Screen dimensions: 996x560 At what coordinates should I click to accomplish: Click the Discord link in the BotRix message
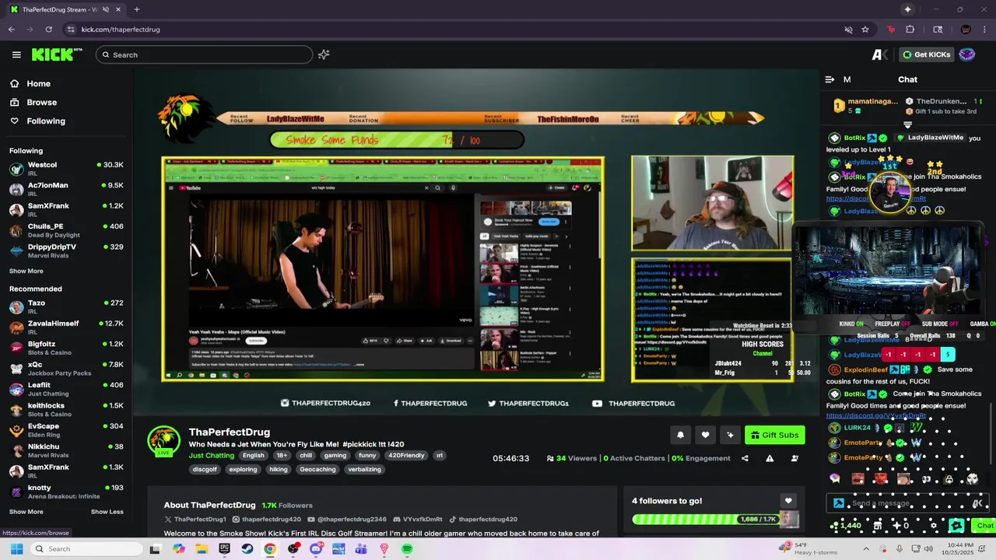click(x=876, y=415)
